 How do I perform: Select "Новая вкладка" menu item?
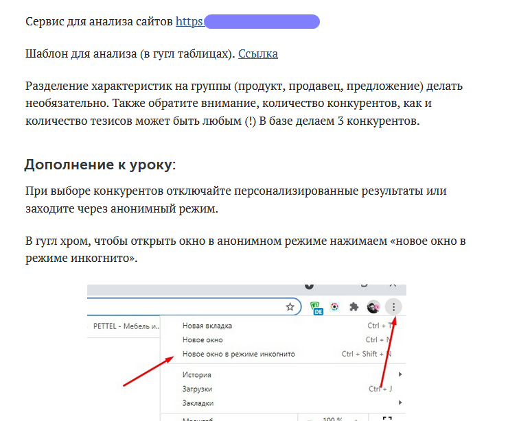coord(207,326)
